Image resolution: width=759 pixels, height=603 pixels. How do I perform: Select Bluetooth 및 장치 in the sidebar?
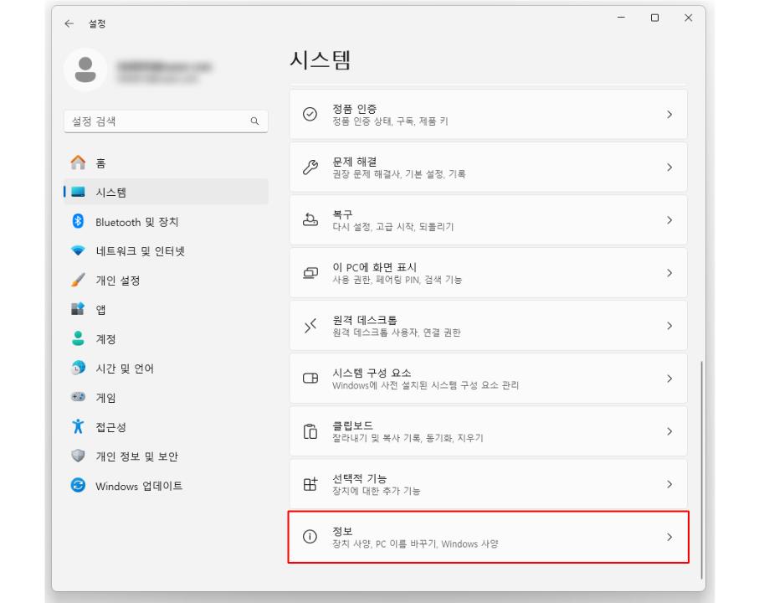(166, 222)
